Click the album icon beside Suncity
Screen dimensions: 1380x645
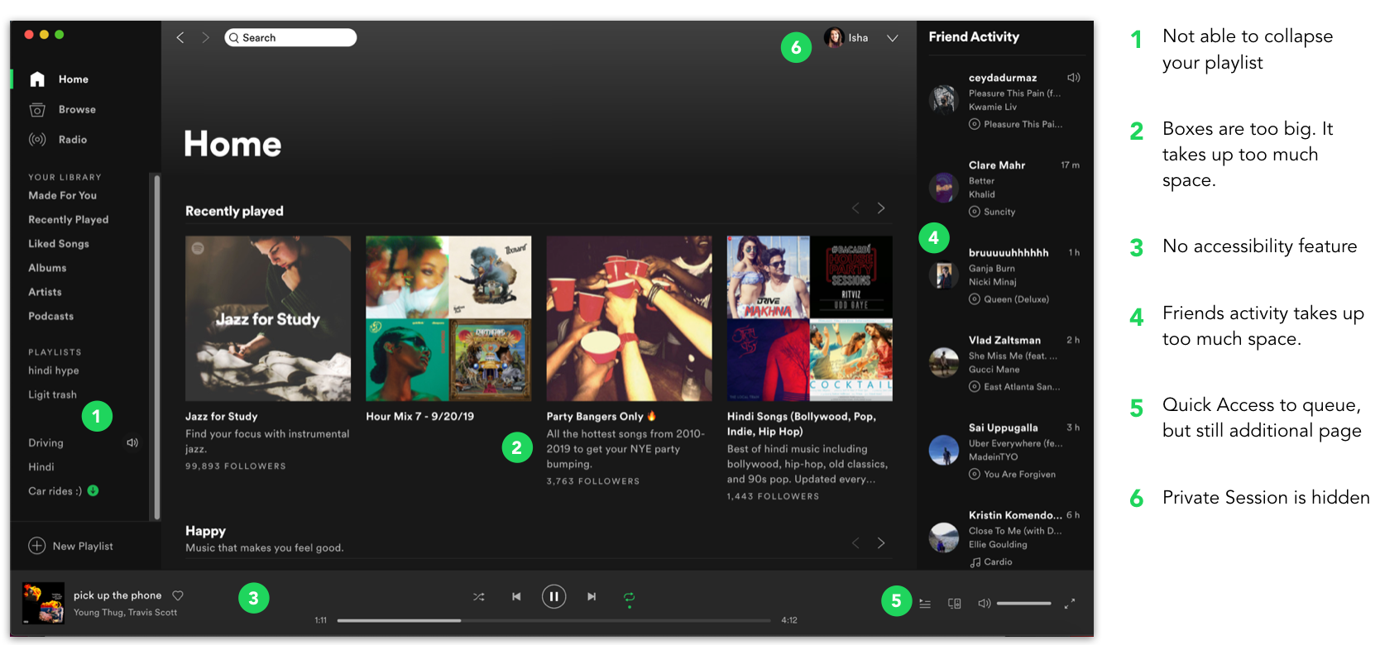click(x=975, y=212)
